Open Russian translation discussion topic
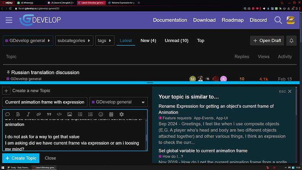The height and width of the screenshot is (170, 302). (45, 72)
